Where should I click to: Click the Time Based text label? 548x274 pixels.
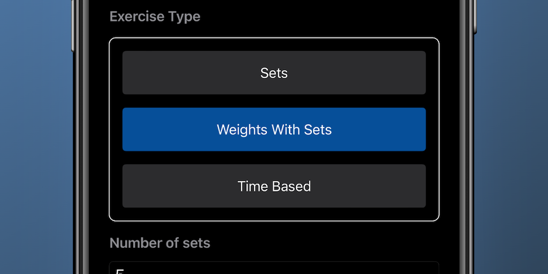[274, 186]
